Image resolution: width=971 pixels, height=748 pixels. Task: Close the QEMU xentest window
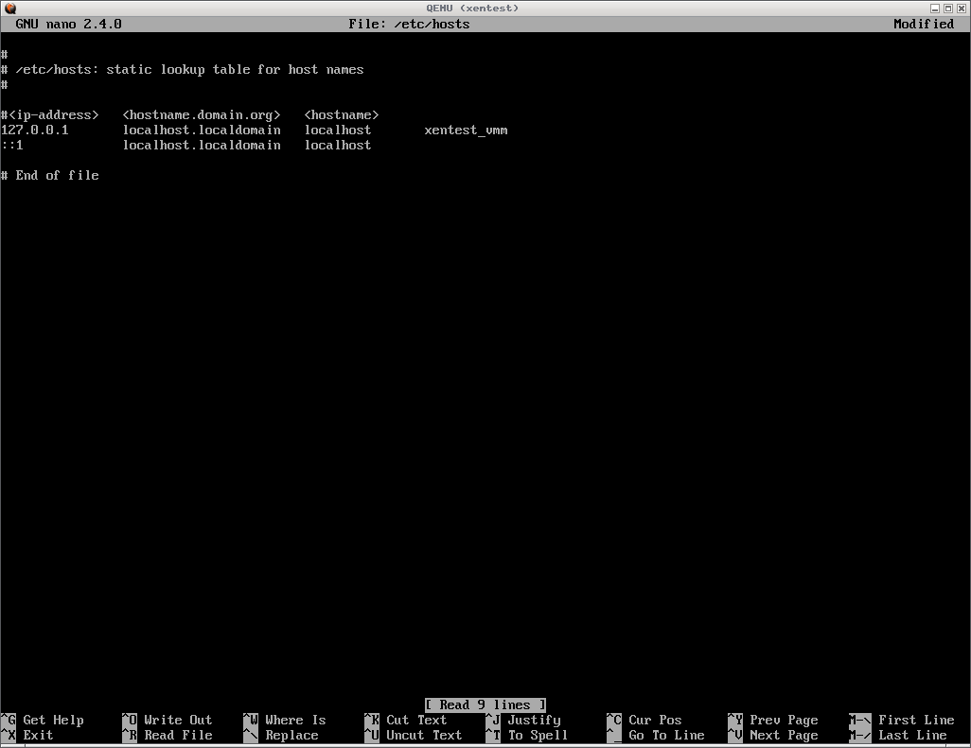[962, 8]
